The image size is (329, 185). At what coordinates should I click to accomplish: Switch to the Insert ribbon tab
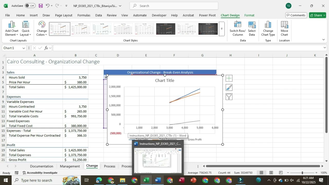(34, 15)
